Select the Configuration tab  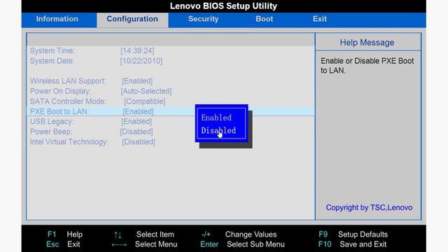pos(132,19)
